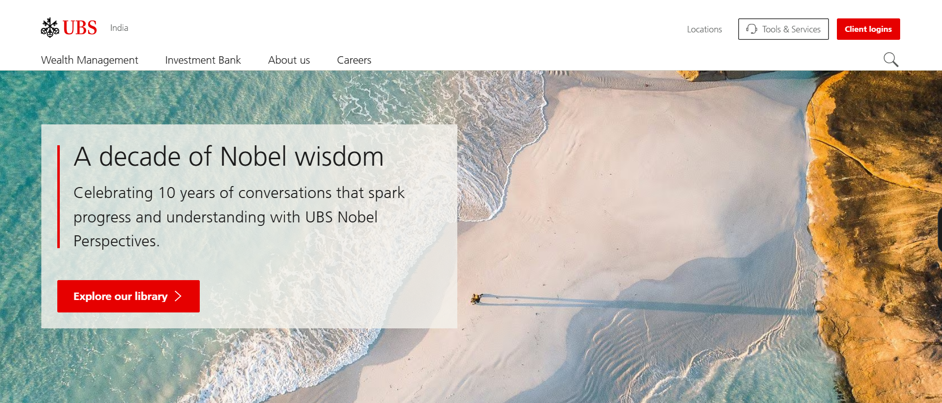This screenshot has height=403, width=942.
Task: Click the dark tab on the right page edge
Action: point(940,229)
